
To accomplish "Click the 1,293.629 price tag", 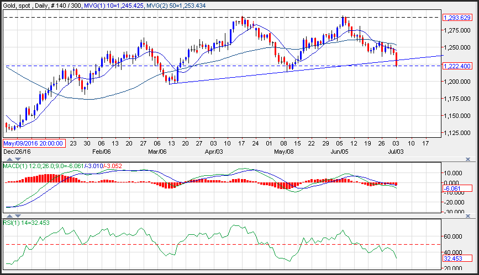I will point(457,18).
